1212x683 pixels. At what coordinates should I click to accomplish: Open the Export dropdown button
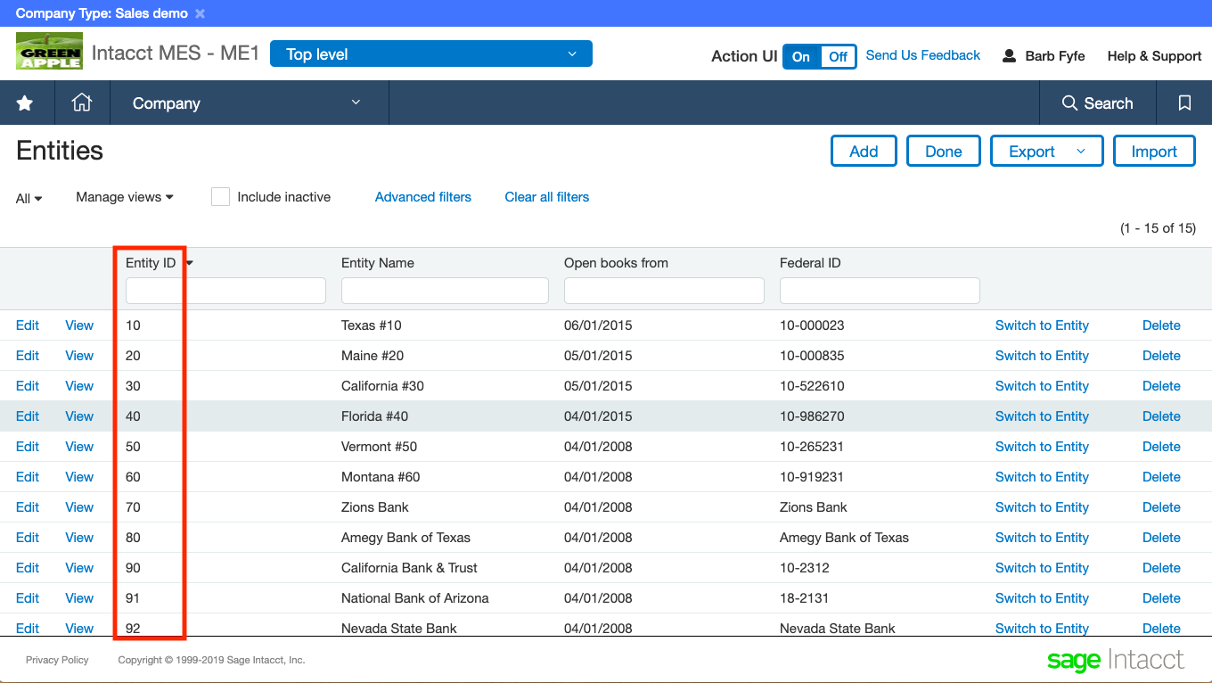coord(1047,152)
